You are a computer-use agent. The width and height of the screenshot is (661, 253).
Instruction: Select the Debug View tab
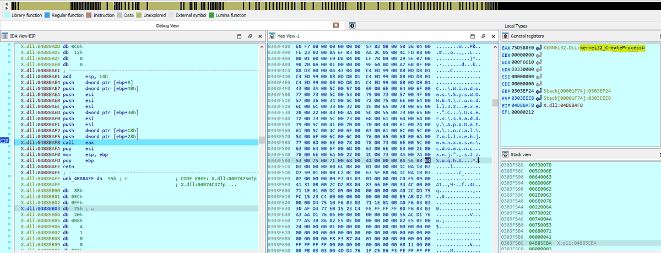click(167, 26)
